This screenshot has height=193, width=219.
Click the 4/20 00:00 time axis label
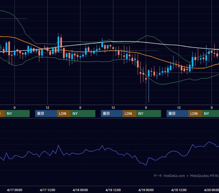(x=212, y=190)
